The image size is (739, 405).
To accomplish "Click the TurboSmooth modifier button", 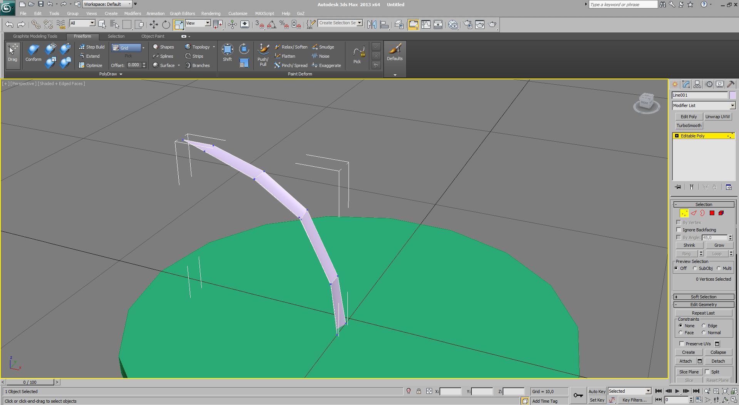I will (689, 126).
